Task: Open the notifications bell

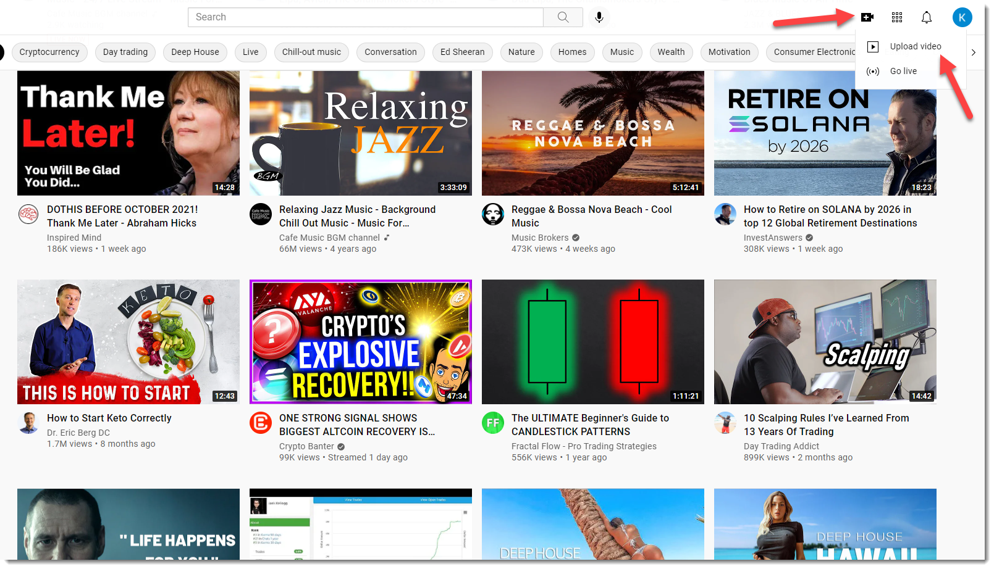Action: 927,17
